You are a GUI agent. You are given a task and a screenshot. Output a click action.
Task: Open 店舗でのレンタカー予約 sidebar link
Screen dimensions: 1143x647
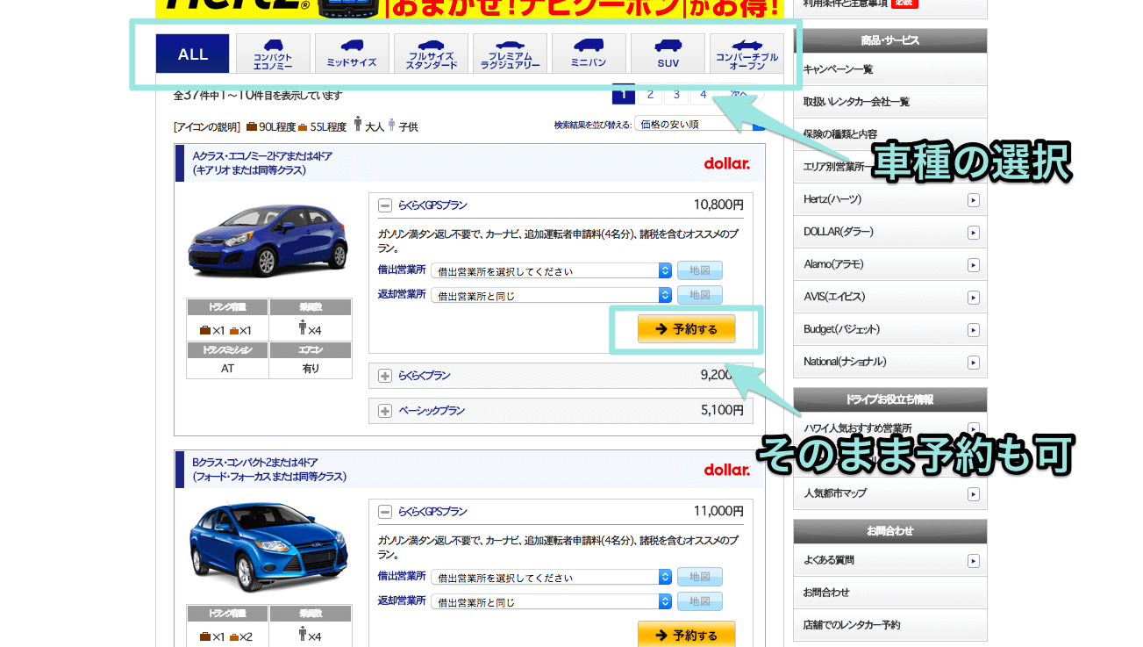pyautogui.click(x=889, y=625)
